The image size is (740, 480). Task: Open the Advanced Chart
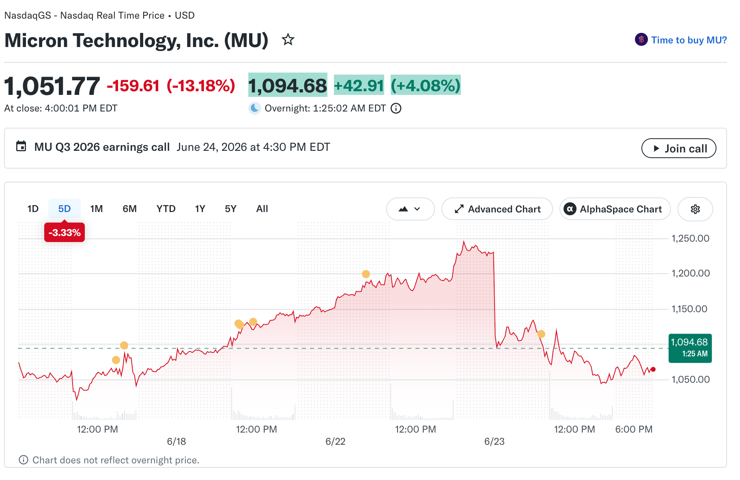(x=497, y=209)
